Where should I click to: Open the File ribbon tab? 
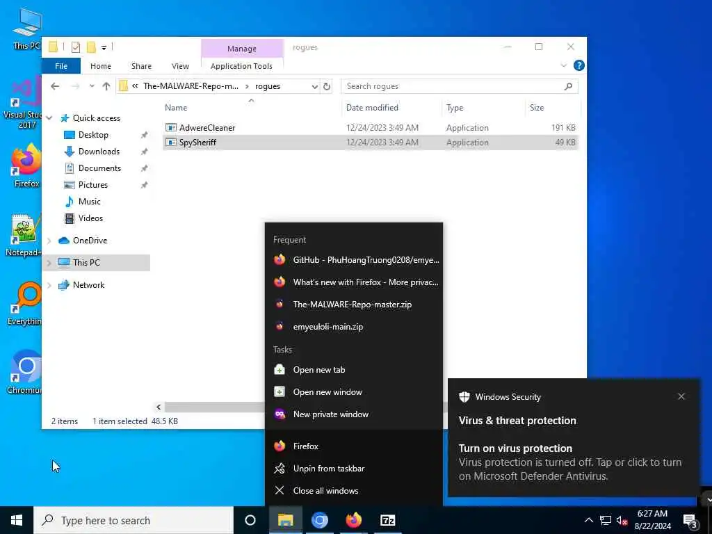tap(61, 66)
